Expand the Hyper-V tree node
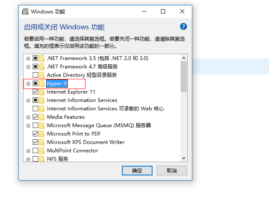Image resolution: width=269 pixels, height=209 pixels. (x=28, y=84)
